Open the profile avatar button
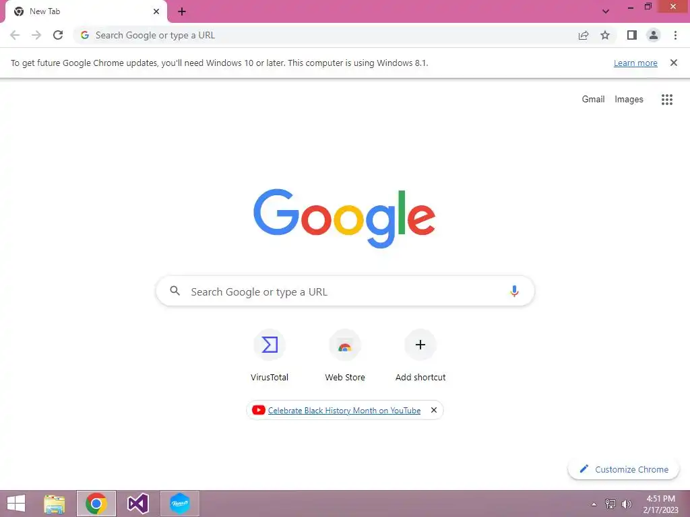The image size is (690, 517). tap(654, 35)
